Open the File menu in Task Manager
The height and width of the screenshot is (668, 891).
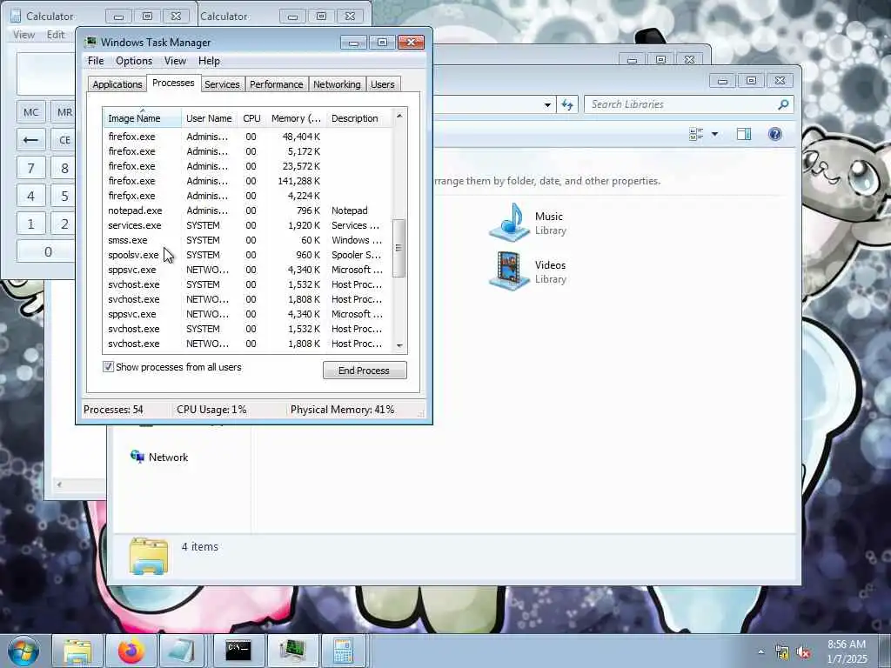tap(96, 61)
